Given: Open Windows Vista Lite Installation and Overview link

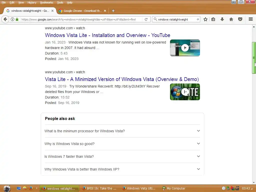Looking at the screenshot, I should [107, 35].
